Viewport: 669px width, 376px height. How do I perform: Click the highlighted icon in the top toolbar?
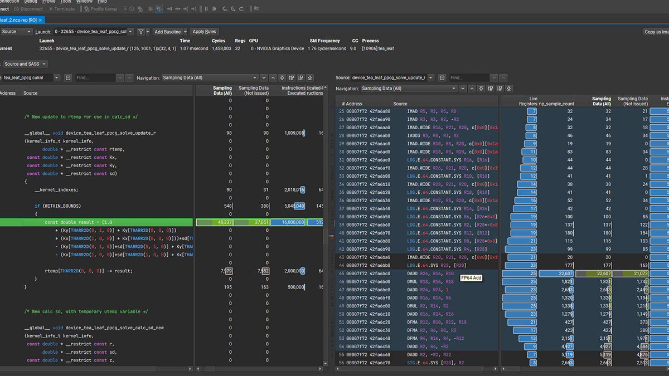click(x=159, y=9)
